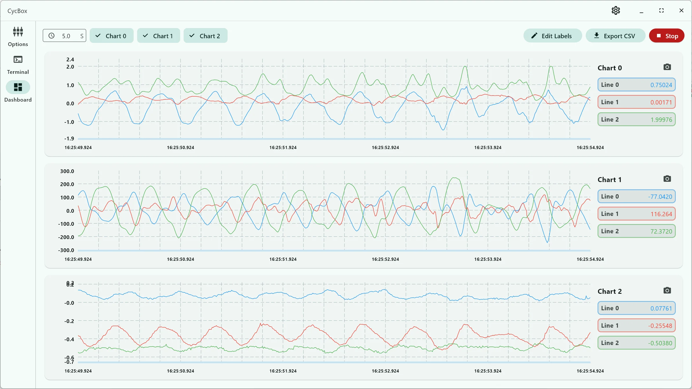Click the 5.0 seconds time window field
The image size is (692, 389).
click(x=67, y=36)
